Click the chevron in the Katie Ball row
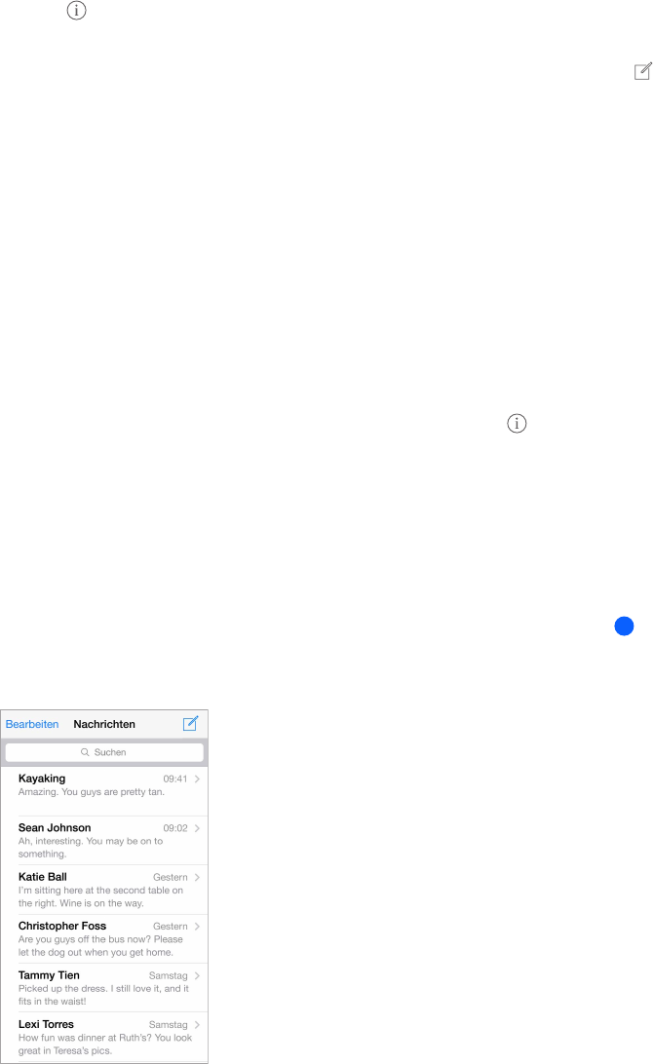Screen dimensions: 654x1064 tap(197, 877)
